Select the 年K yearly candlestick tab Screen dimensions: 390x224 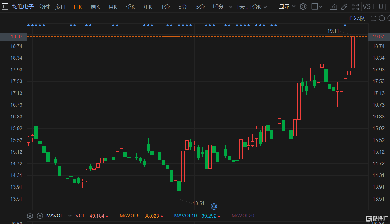pyautogui.click(x=148, y=7)
